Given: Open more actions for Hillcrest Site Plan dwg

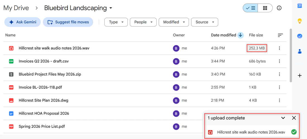Looking at the screenshot, I should (279, 100).
